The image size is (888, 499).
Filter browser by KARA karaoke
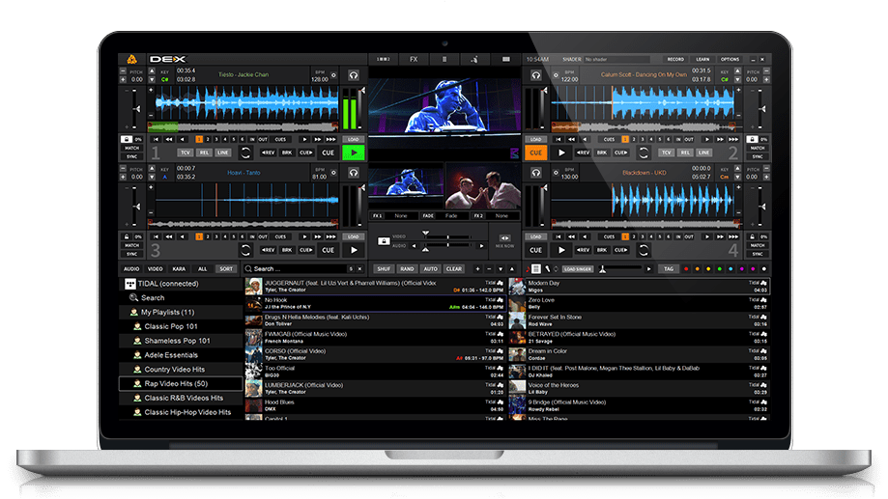[179, 268]
